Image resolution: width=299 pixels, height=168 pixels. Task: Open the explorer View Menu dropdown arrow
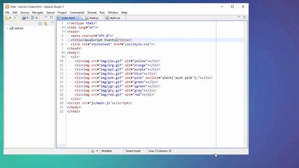tap(52, 23)
